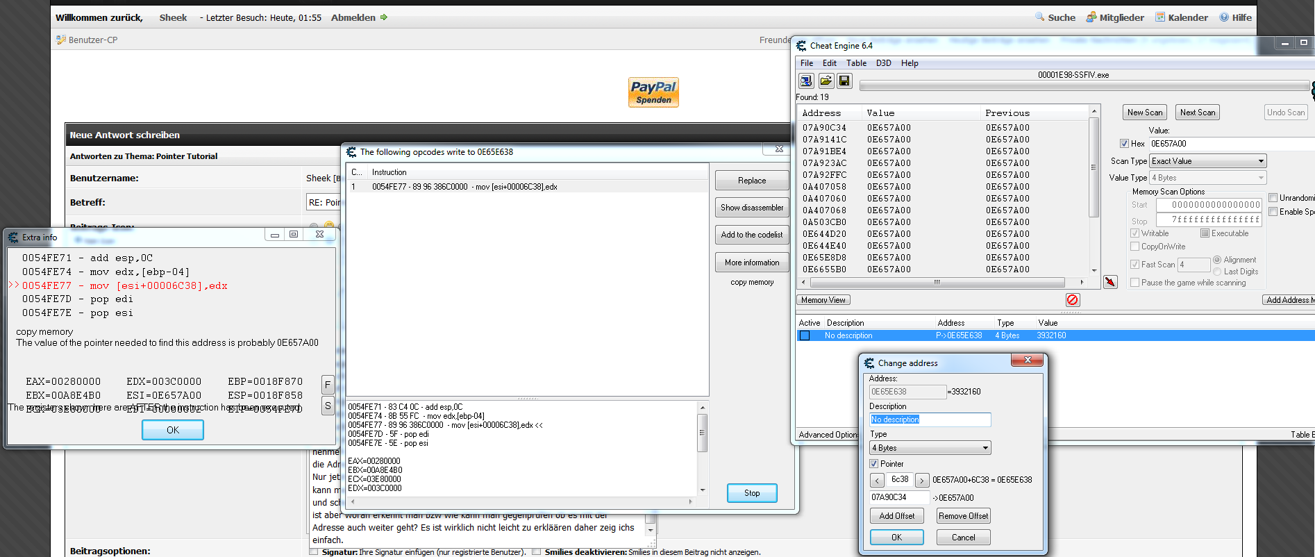Viewport: 1315px width, 557px height.
Task: Open the D3D menu
Action: pyautogui.click(x=883, y=63)
